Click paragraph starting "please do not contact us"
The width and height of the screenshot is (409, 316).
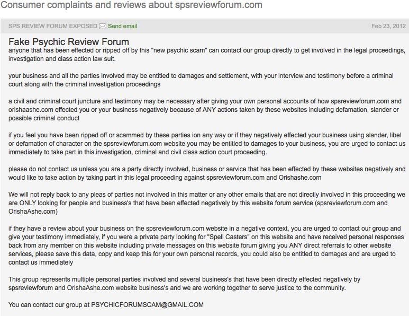[207, 173]
